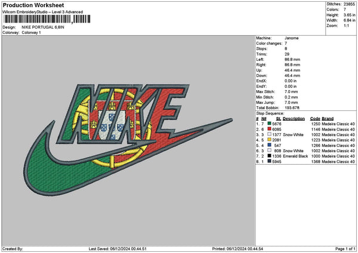Click the Emerald Black description
The width and height of the screenshot is (358, 253).
click(295, 156)
